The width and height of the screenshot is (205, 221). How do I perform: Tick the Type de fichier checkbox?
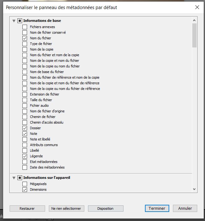pos(25,44)
